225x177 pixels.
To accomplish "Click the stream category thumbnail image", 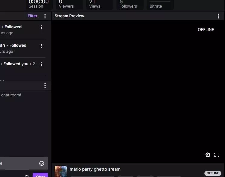I will 61,171.
